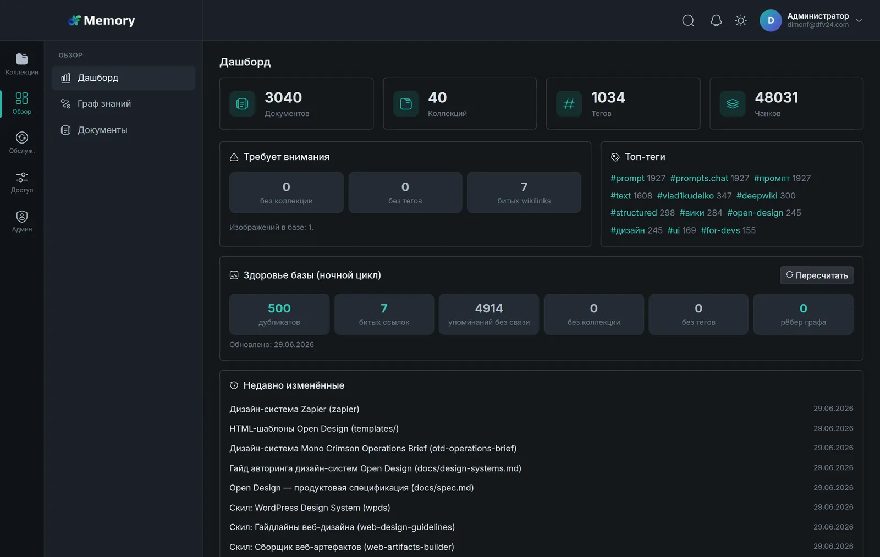Click the user avatar with letter D
Image resolution: width=880 pixels, height=557 pixels.
[x=771, y=20]
